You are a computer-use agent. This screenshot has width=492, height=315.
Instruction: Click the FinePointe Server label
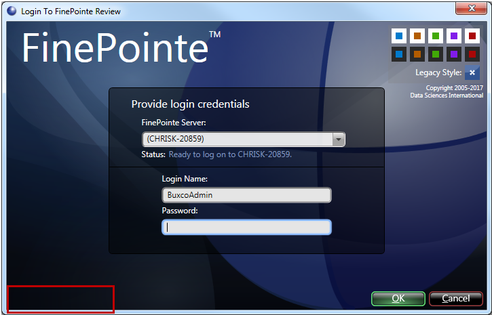174,123
